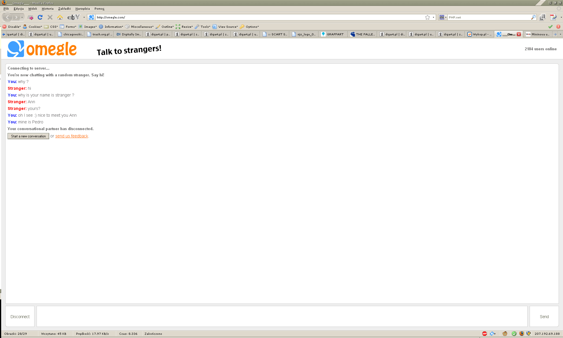
Task: Switch to THE FALLE... tab
Action: point(363,34)
